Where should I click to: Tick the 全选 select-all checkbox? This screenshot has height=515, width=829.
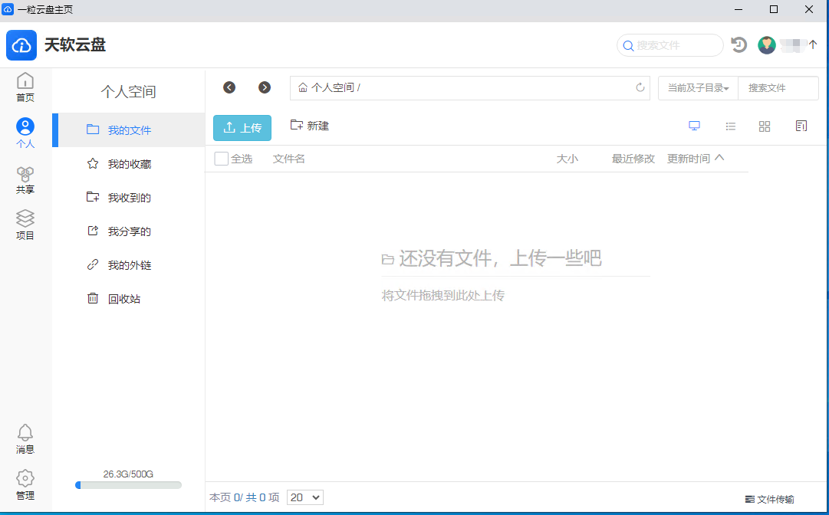tap(222, 159)
